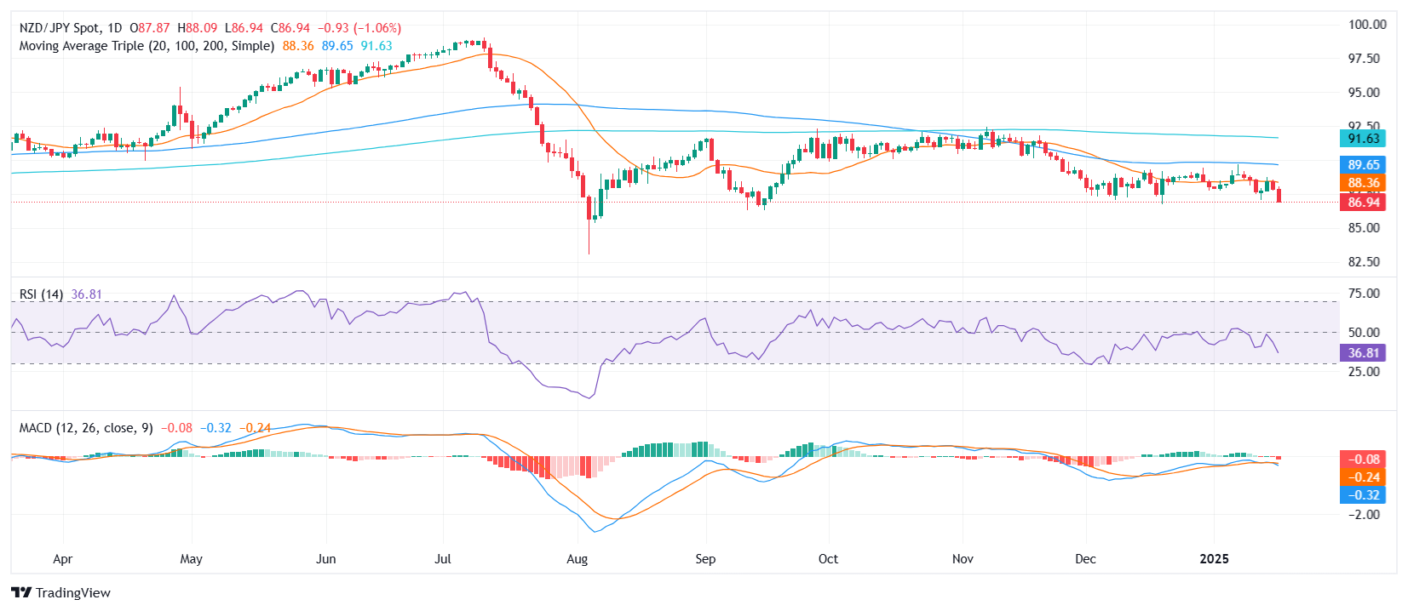
Task: Click the purple 36.81 RSI value tag
Action: click(x=1363, y=353)
